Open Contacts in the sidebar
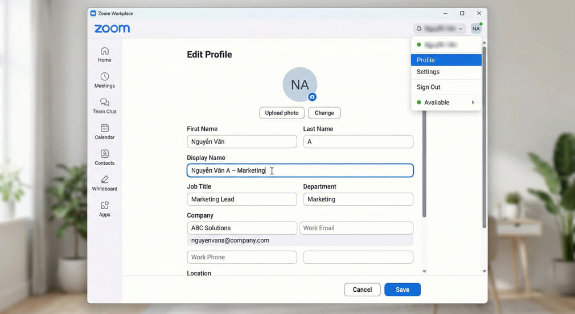The image size is (575, 314). 105,157
